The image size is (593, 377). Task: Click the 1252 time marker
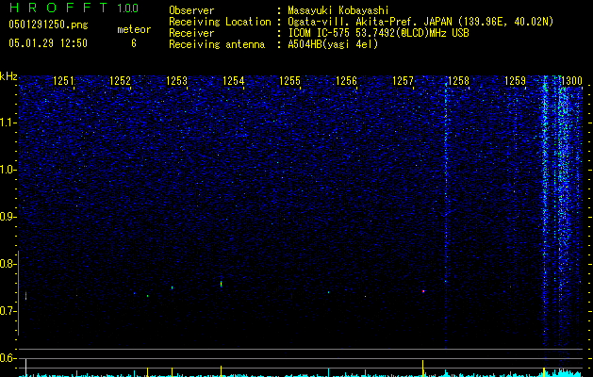[120, 81]
